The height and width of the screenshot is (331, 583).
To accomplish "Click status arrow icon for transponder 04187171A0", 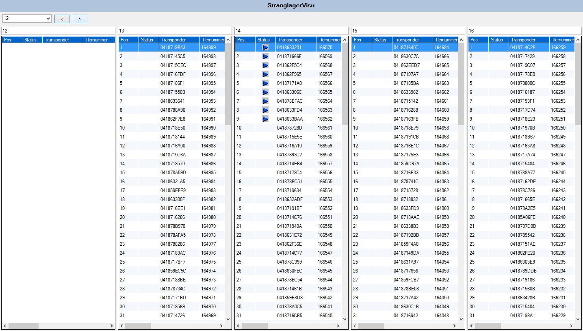I will (265, 83).
